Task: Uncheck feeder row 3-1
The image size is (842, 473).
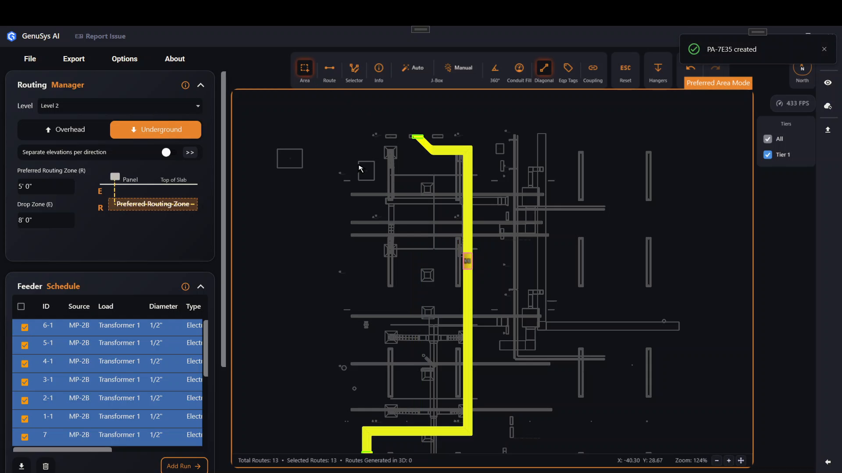Action: (25, 382)
